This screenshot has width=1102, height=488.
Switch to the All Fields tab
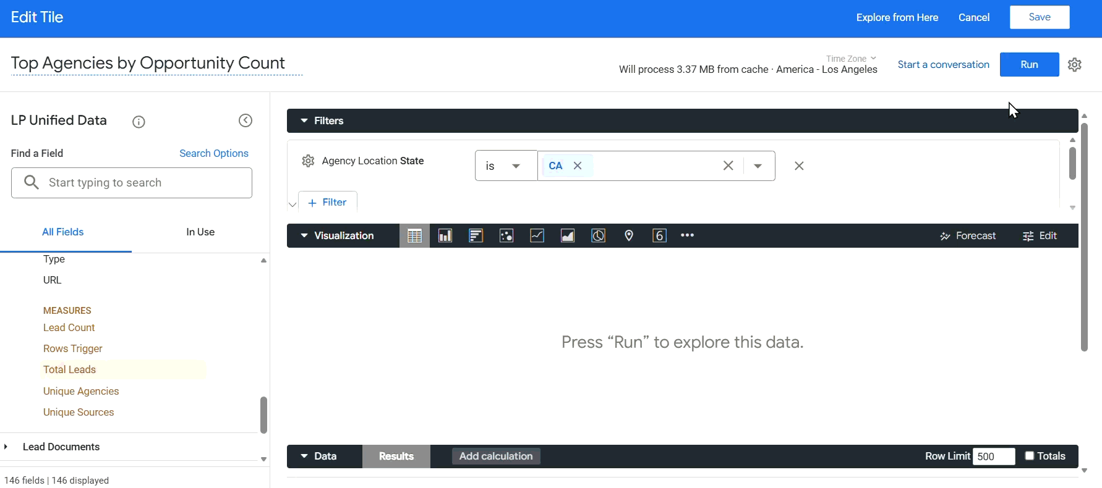pos(62,232)
